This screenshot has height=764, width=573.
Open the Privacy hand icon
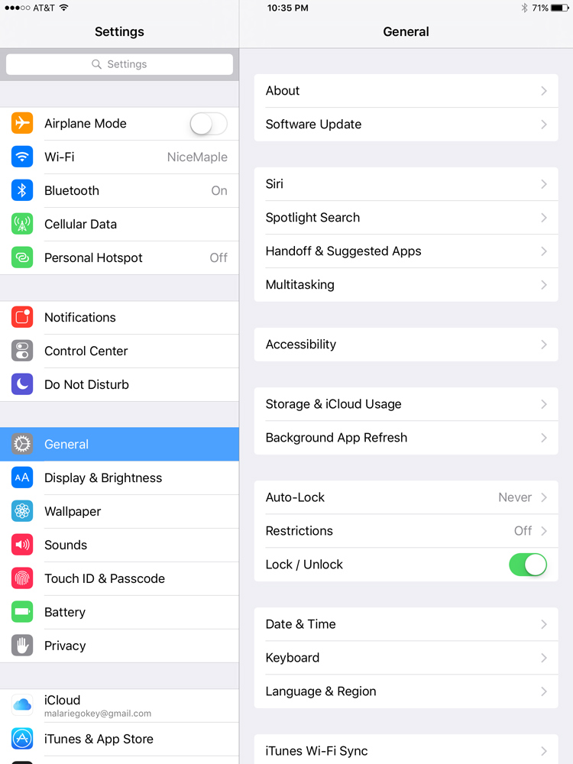point(22,646)
